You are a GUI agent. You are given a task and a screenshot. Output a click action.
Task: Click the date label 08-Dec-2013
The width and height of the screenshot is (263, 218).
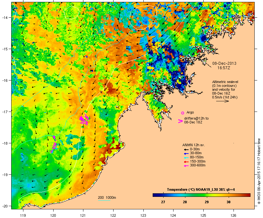tap(224, 63)
